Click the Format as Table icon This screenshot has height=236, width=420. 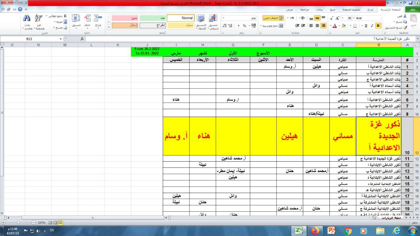(x=200, y=19)
